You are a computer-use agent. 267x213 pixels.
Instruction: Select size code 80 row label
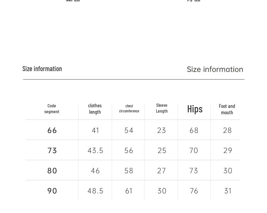point(52,171)
